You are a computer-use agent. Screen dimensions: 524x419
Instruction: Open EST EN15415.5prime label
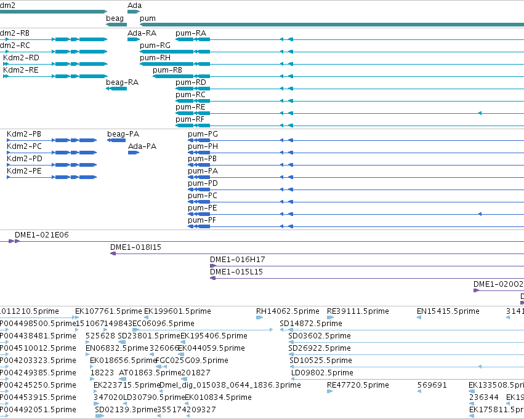(448, 311)
